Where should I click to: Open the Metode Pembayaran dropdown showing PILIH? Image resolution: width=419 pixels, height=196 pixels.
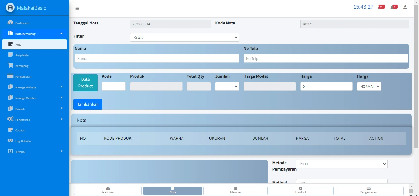[x=341, y=164]
